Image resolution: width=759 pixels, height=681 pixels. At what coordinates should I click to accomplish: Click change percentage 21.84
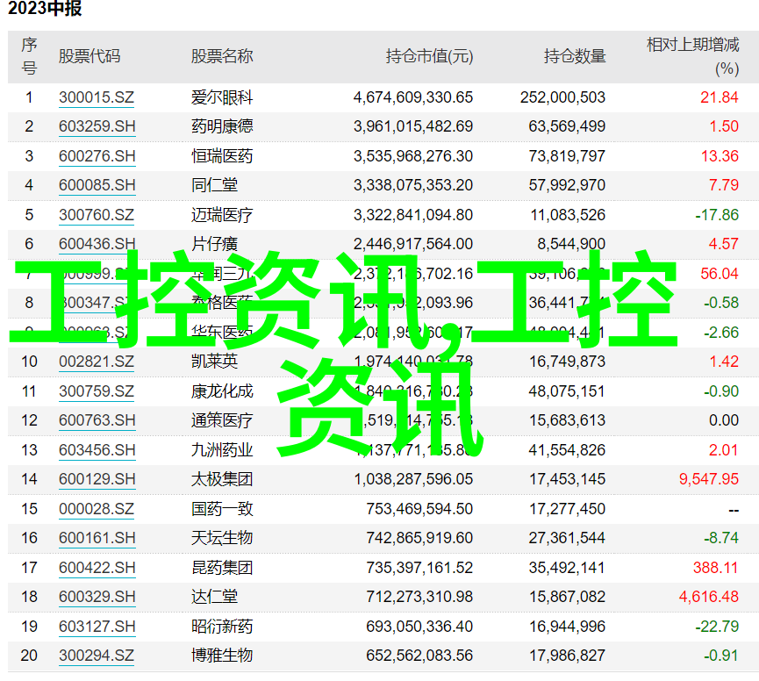tap(720, 97)
